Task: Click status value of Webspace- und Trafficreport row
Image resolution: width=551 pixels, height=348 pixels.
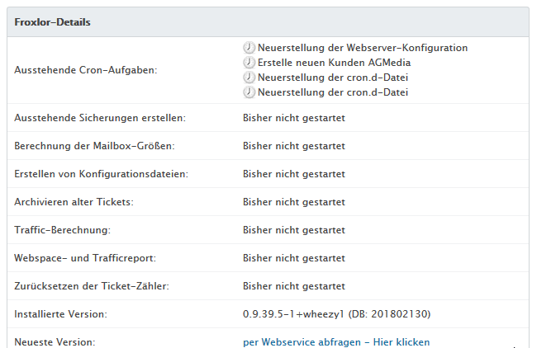Action: pyautogui.click(x=294, y=258)
